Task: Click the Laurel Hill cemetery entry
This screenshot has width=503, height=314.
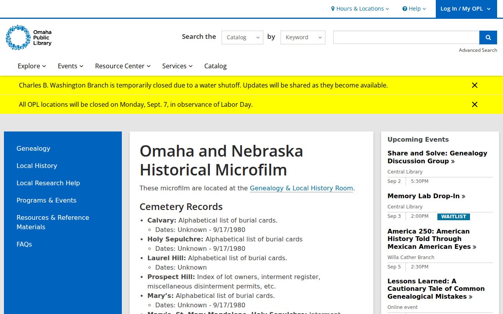Action: click(x=217, y=258)
